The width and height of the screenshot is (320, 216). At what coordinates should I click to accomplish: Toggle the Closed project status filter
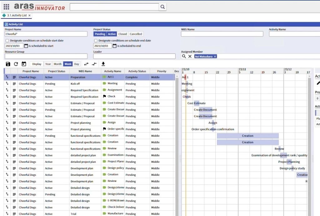point(122,34)
